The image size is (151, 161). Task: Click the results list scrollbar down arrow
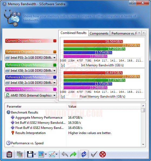pyautogui.click(x=143, y=145)
